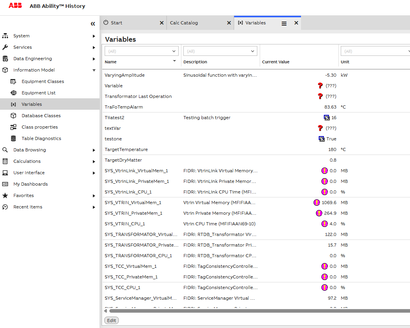Click the Equipment List icon

point(13,93)
